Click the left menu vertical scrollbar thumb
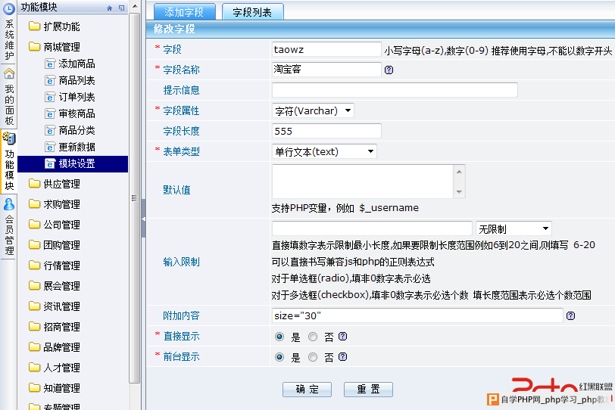Image resolution: width=615 pixels, height=410 pixels. click(135, 197)
